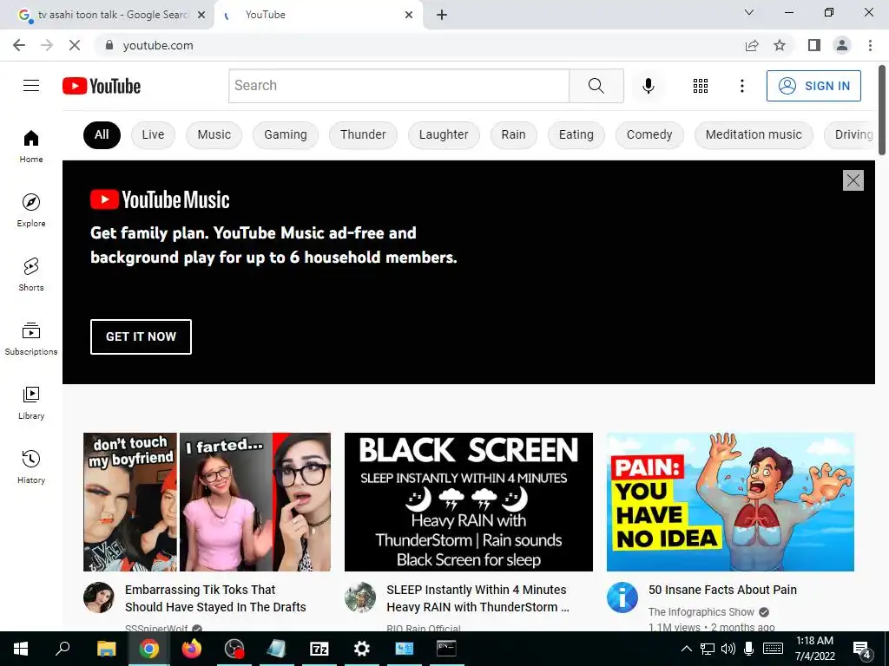Select the Meditation music chip

[754, 134]
